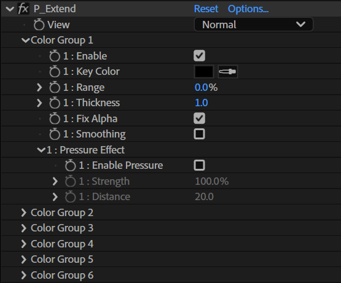Click the stopwatch for 1 : Key Color
The image size is (341, 283).
tap(54, 71)
